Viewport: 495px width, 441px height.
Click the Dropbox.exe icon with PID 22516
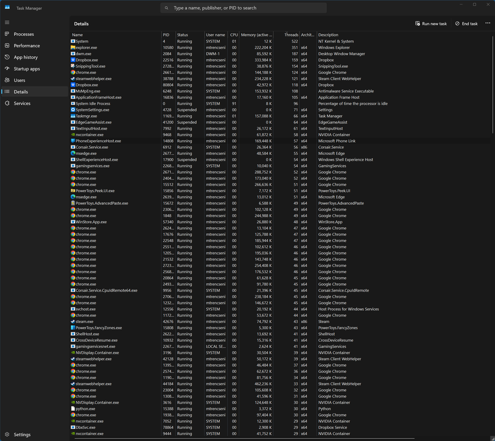73,60
